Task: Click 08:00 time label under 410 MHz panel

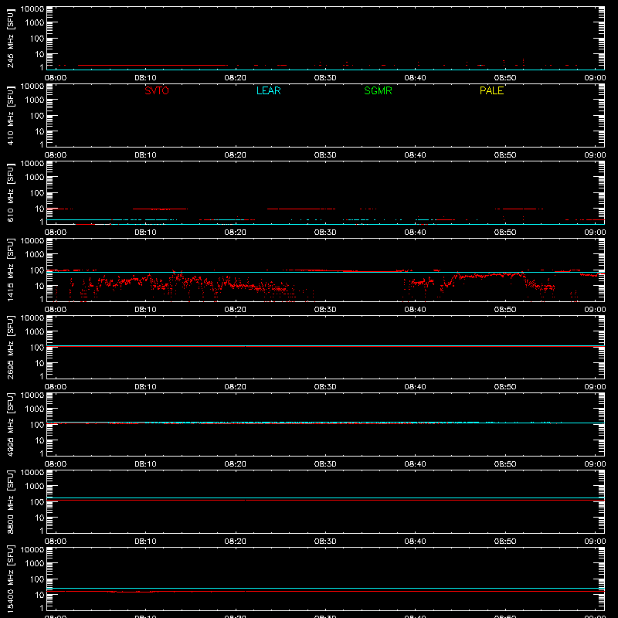Action: click(x=56, y=155)
